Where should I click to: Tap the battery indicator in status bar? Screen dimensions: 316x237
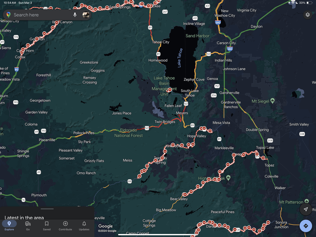[x=309, y=3]
